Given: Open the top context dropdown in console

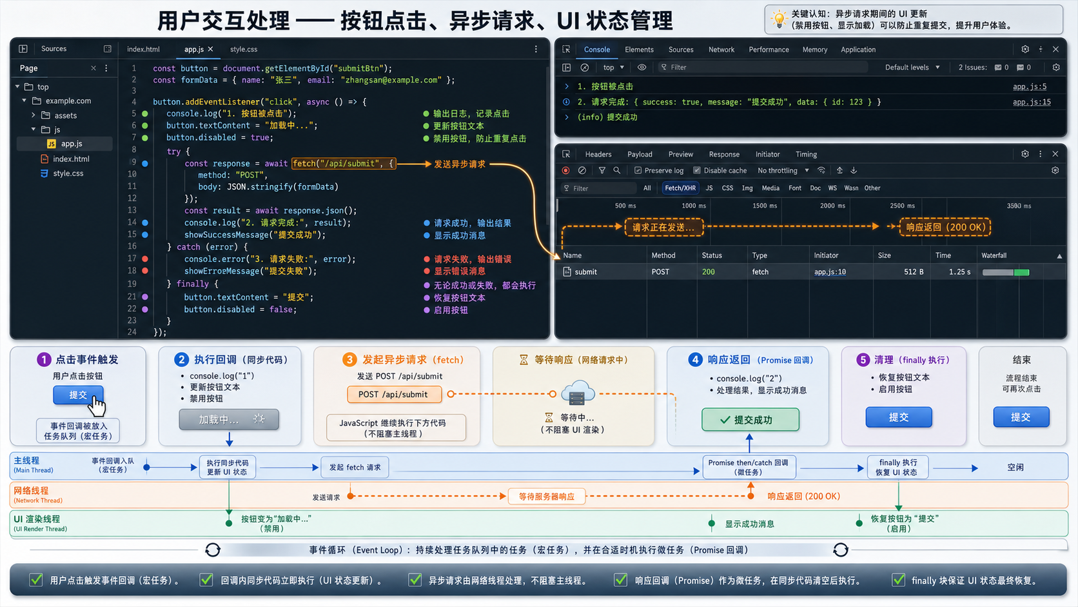Looking at the screenshot, I should (x=614, y=67).
